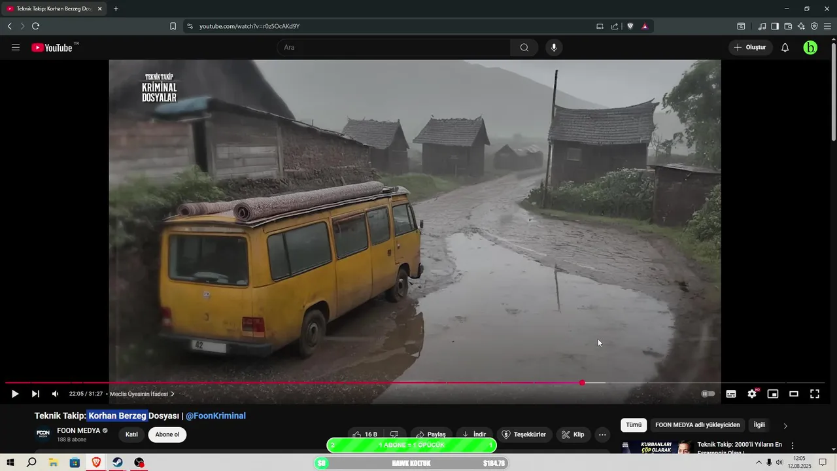The width and height of the screenshot is (837, 471).
Task: Share the video with Paylaş
Action: (x=431, y=434)
